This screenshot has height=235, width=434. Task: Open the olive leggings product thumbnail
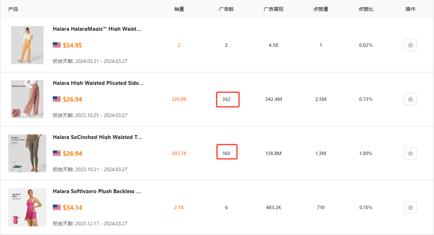27,153
